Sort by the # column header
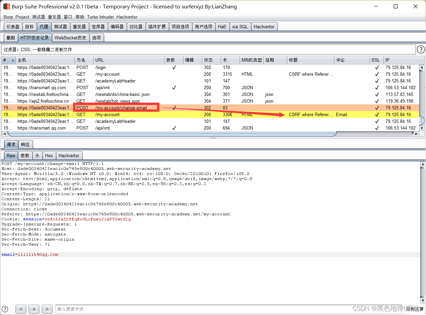The width and height of the screenshot is (426, 315). tap(8, 60)
